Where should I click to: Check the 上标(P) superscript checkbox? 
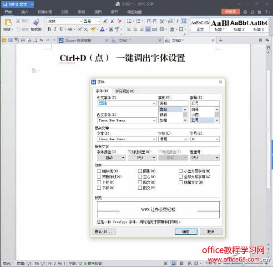tap(99, 182)
